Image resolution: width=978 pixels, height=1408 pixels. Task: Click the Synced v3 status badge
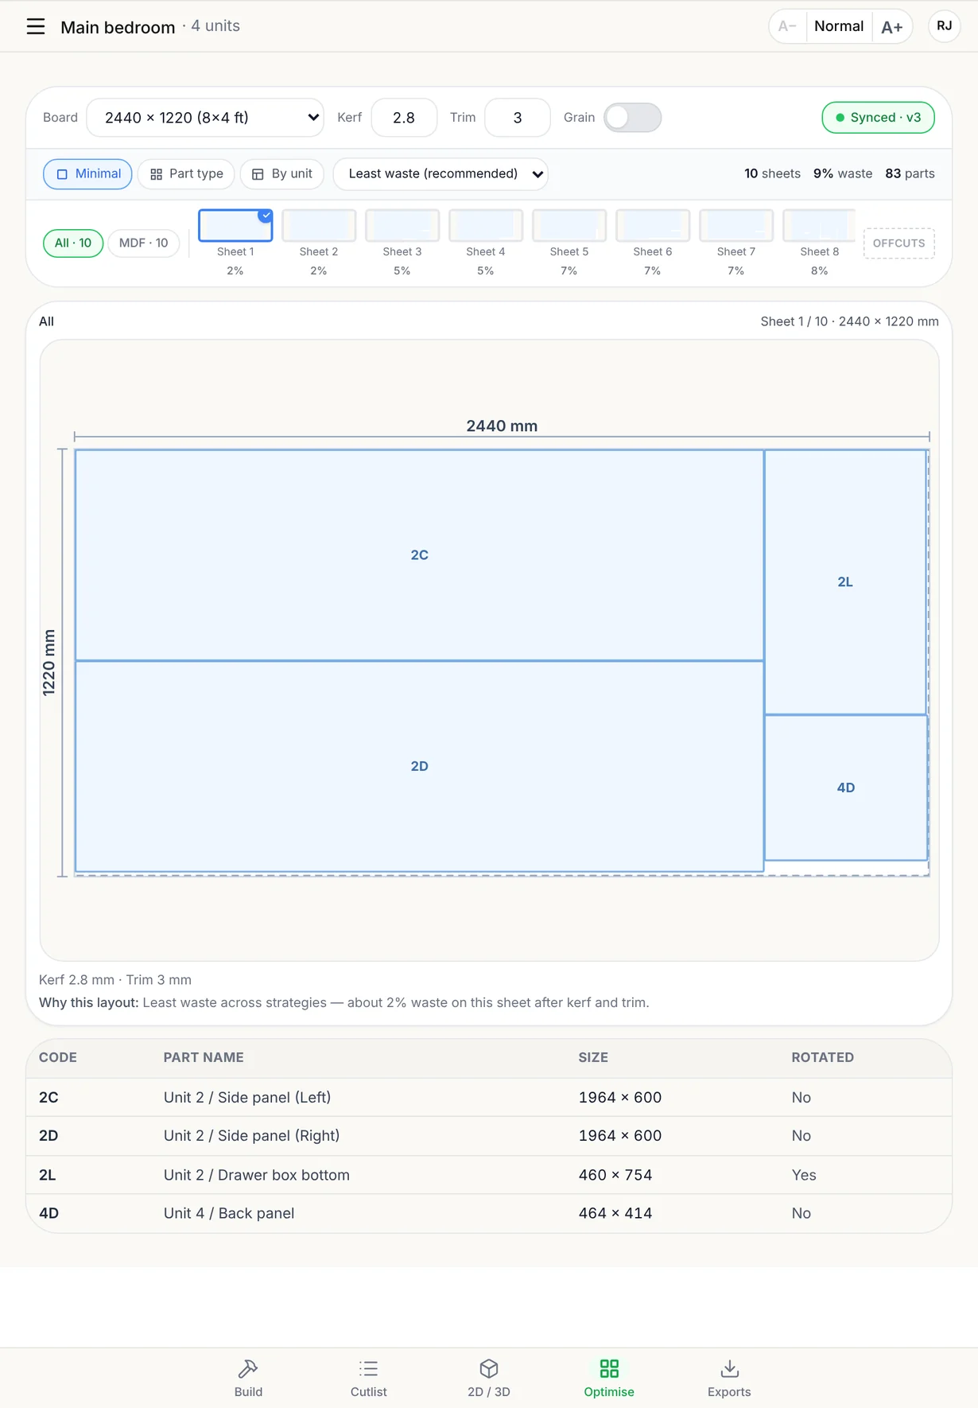pos(878,118)
